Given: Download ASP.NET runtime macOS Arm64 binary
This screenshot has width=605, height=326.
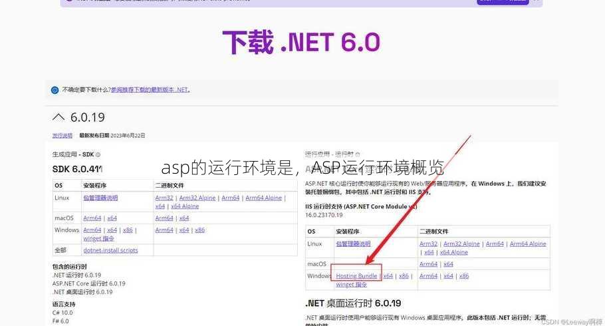Looking at the screenshot, I should pos(428,264).
